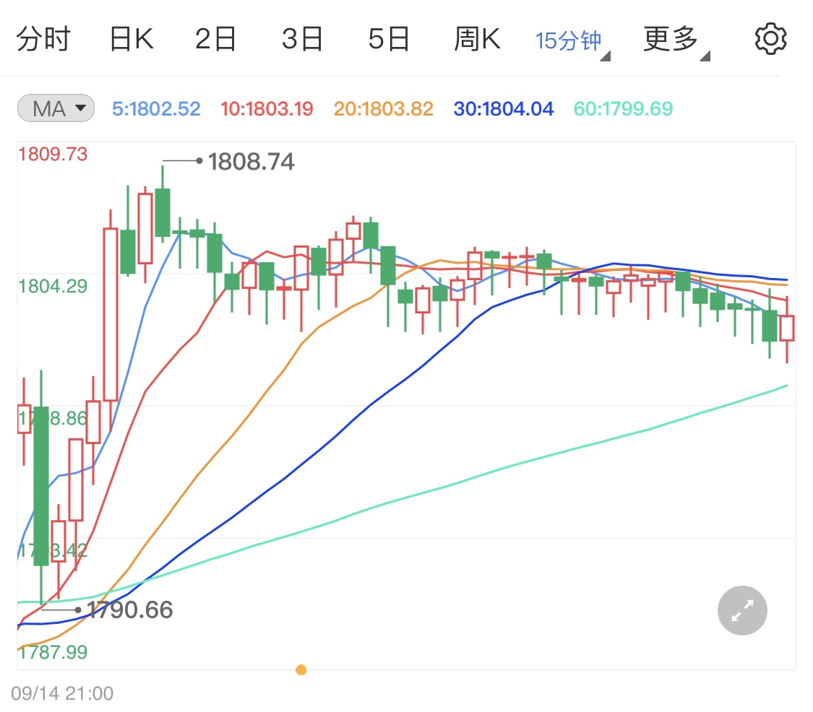Click the red MA10 value label
This screenshot has height=712, width=813.
(x=266, y=108)
